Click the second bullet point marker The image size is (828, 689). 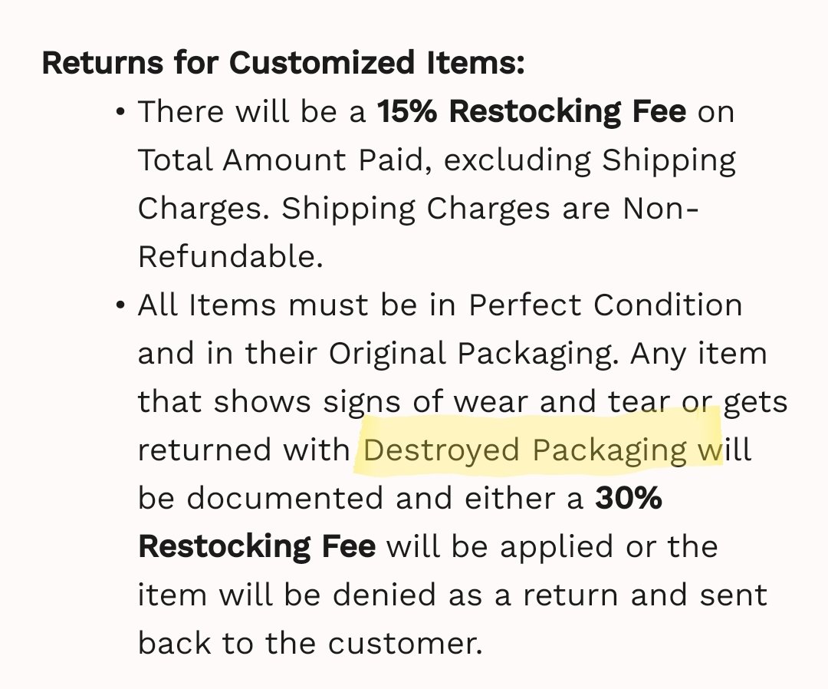(121, 305)
